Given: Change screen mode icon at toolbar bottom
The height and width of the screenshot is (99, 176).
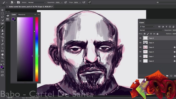Looking at the screenshot, I should pyautogui.click(x=2, y=75).
